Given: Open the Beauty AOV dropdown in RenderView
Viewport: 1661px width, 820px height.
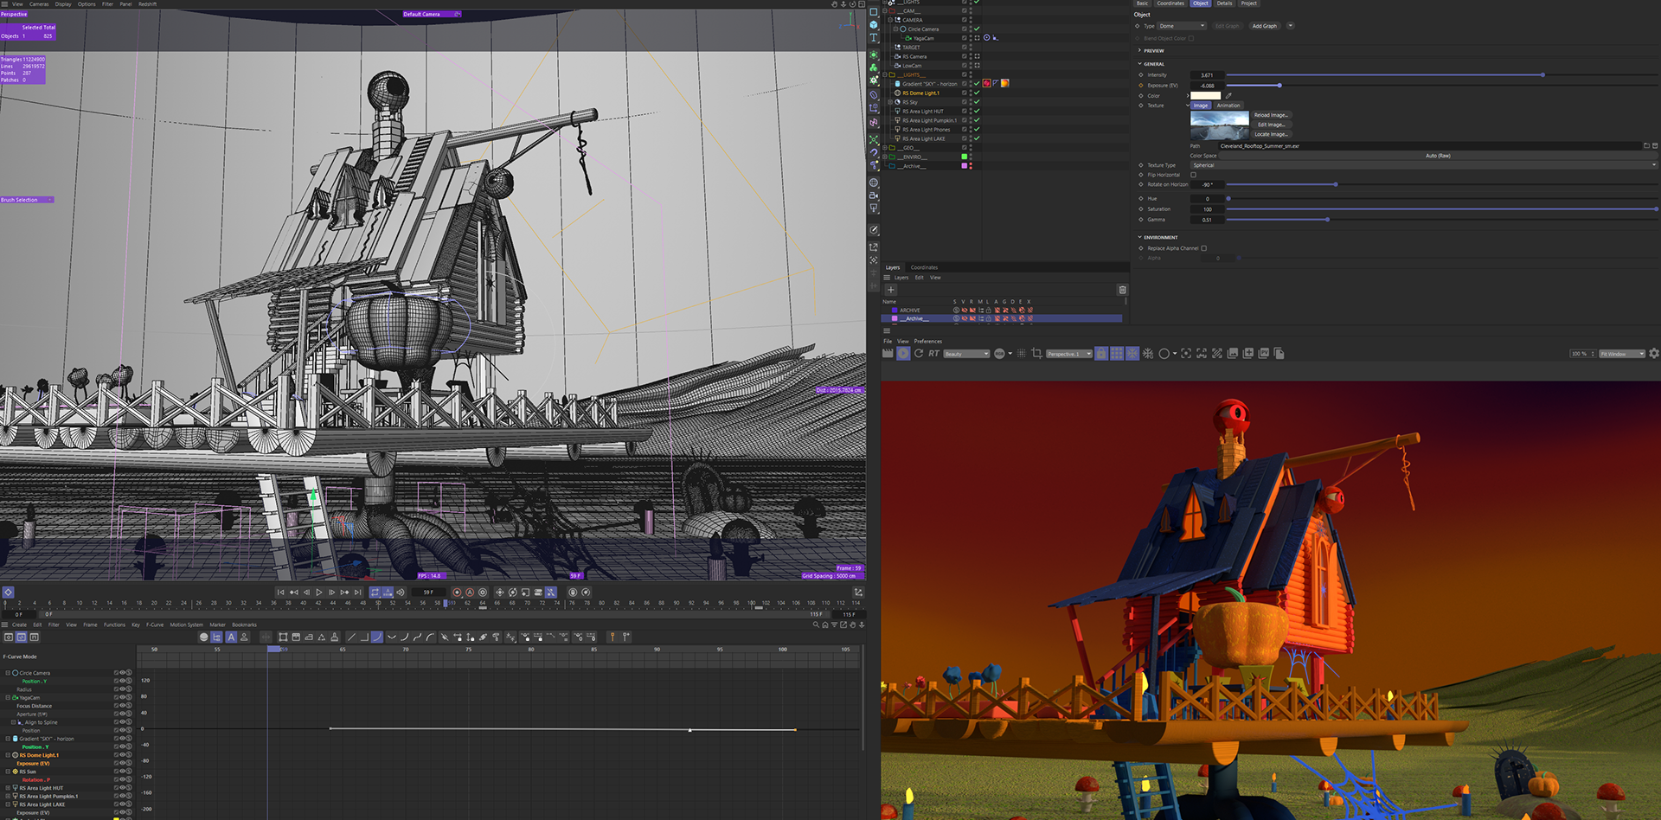Looking at the screenshot, I should pyautogui.click(x=966, y=354).
